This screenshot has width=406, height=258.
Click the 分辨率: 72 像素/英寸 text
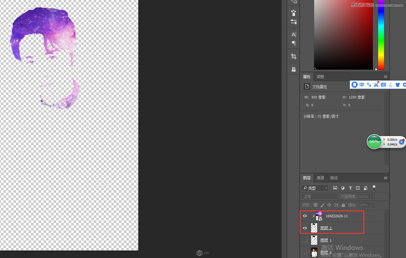(x=321, y=117)
